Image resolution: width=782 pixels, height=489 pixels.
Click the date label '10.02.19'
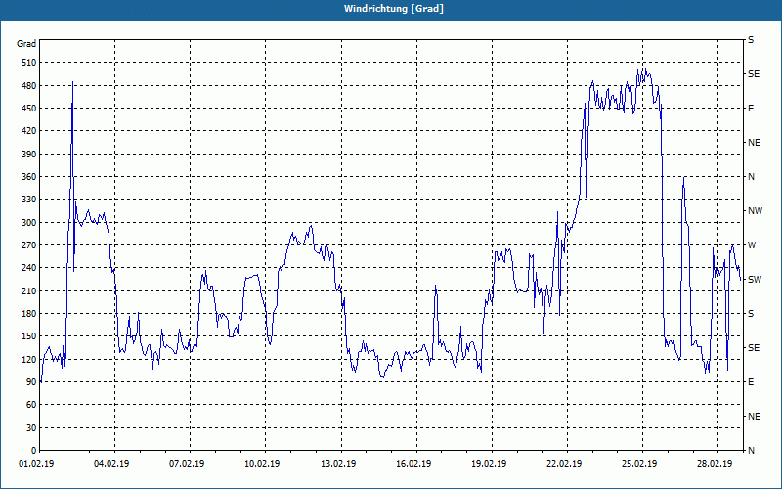point(262,464)
